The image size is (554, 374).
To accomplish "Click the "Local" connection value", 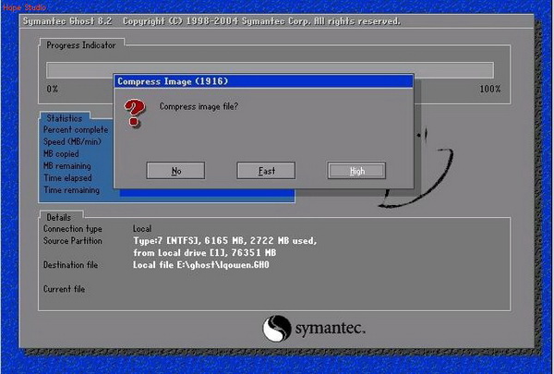I will click(x=142, y=229).
